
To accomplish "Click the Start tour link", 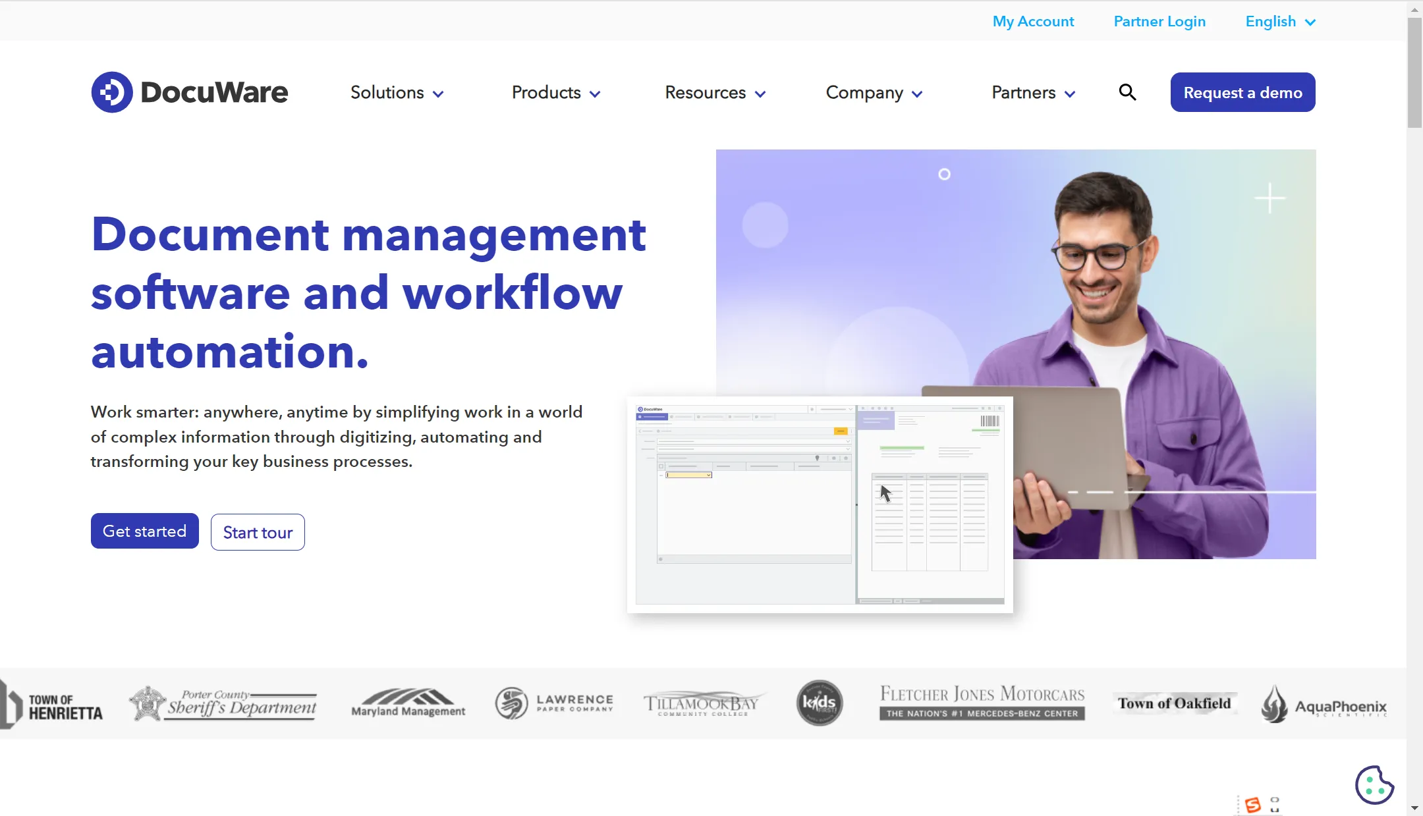I will click(x=257, y=531).
